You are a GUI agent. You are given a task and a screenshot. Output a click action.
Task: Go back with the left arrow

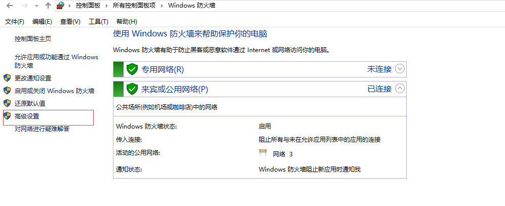click(10, 6)
